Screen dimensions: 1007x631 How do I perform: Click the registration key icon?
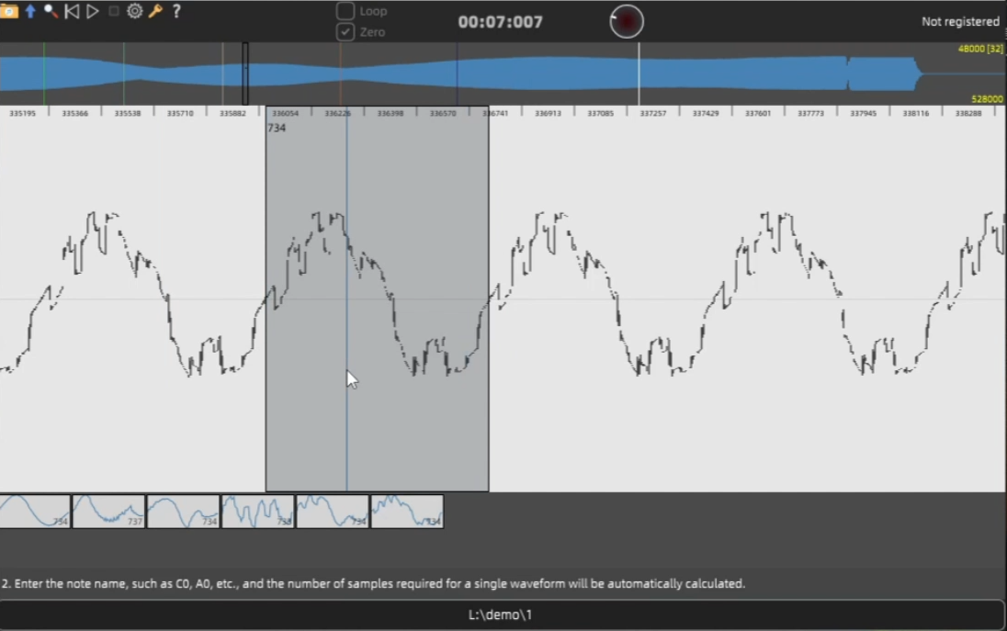154,11
